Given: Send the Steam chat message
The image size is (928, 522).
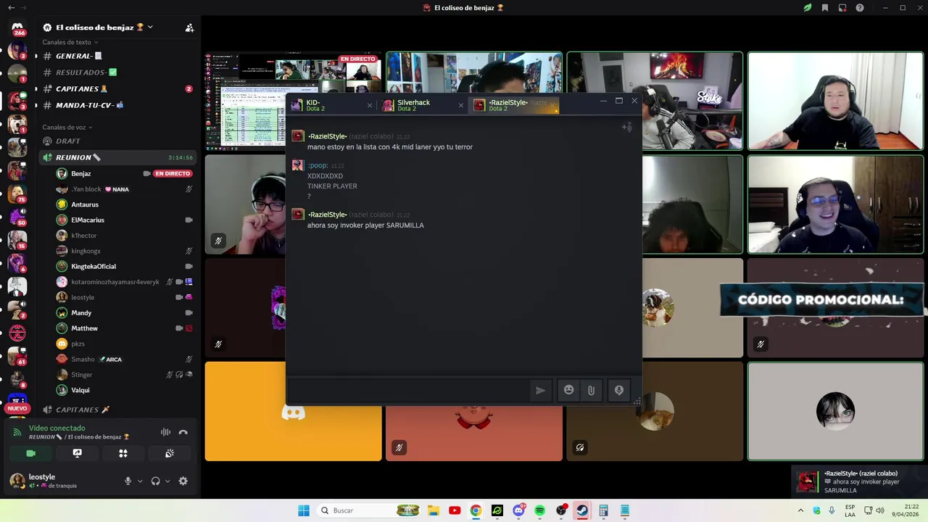Looking at the screenshot, I should 540,390.
